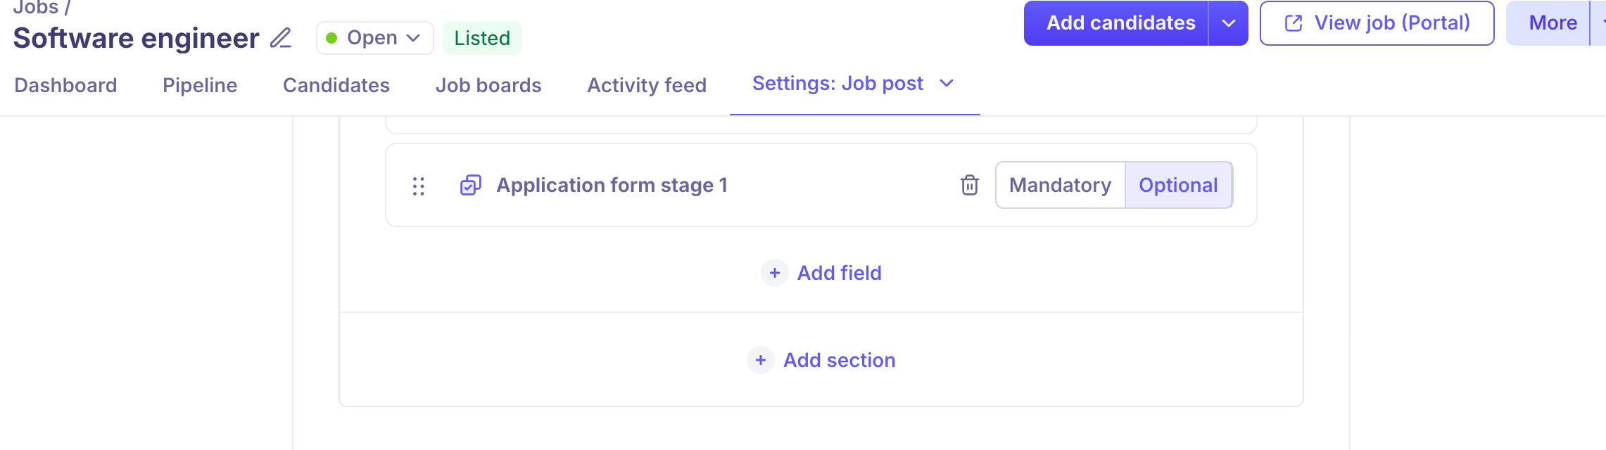Go to the Job boards tab
1606x450 pixels.
pos(488,85)
